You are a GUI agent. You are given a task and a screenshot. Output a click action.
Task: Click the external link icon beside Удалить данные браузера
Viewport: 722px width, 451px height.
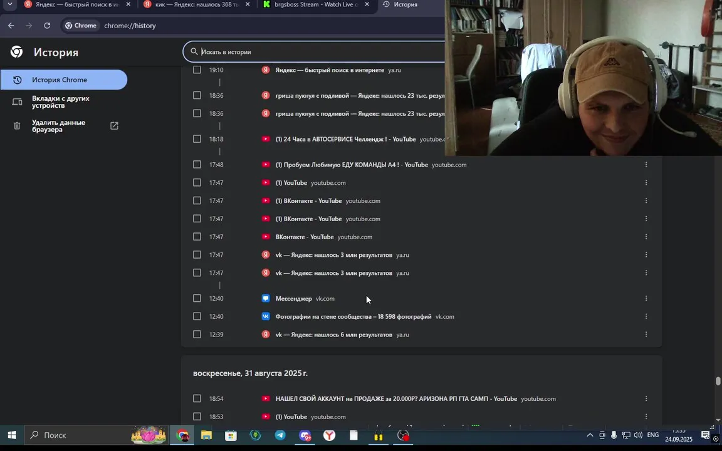tap(114, 126)
